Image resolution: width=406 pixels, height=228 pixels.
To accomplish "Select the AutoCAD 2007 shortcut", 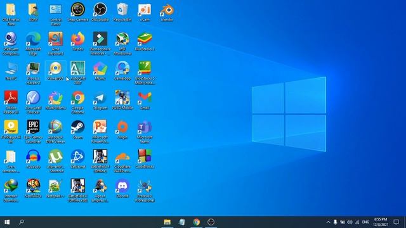I will pyautogui.click(x=78, y=73).
